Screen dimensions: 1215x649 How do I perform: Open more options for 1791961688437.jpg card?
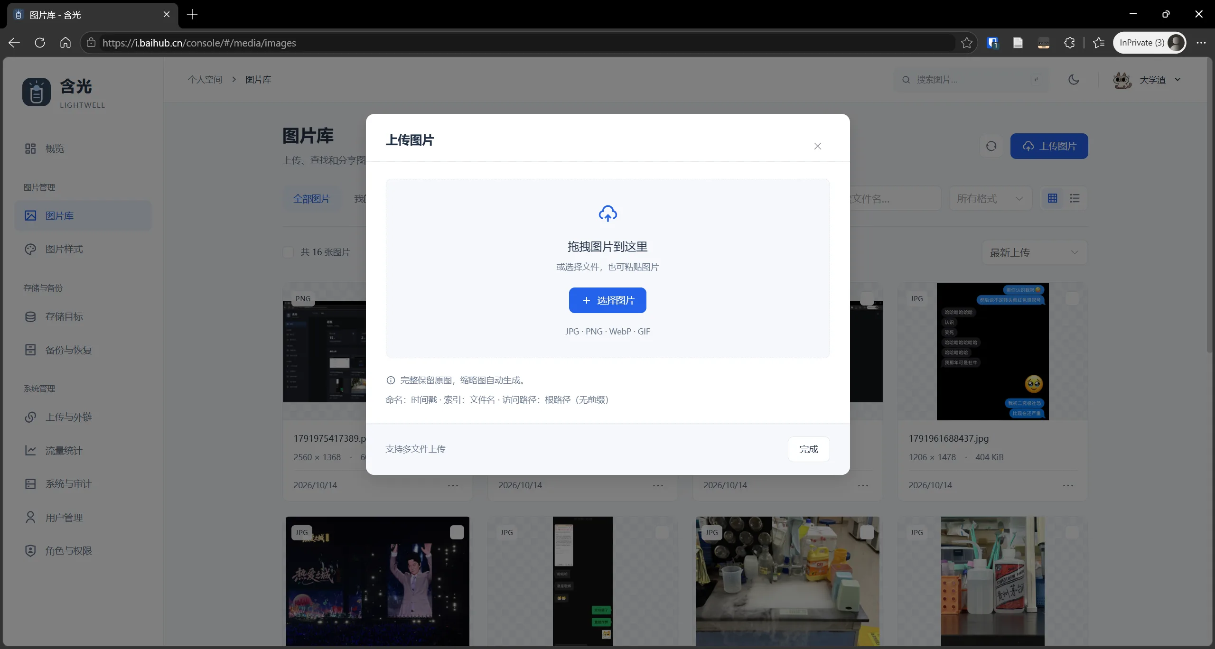pos(1068,485)
